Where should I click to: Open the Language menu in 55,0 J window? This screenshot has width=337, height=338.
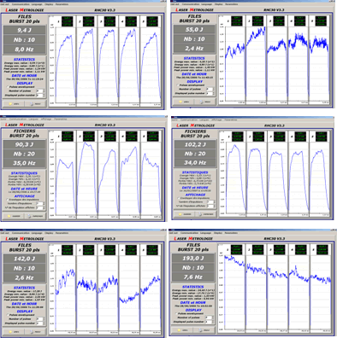[207, 4]
